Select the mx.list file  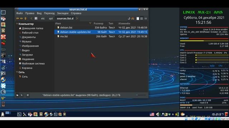101,36
